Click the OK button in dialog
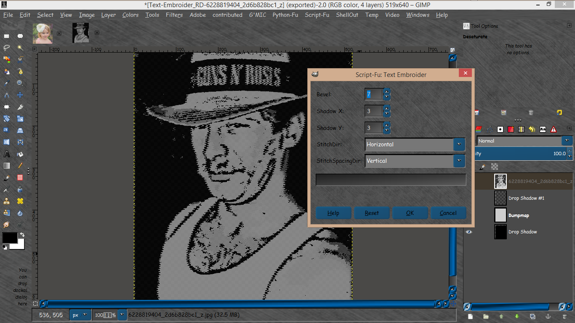 (x=410, y=213)
